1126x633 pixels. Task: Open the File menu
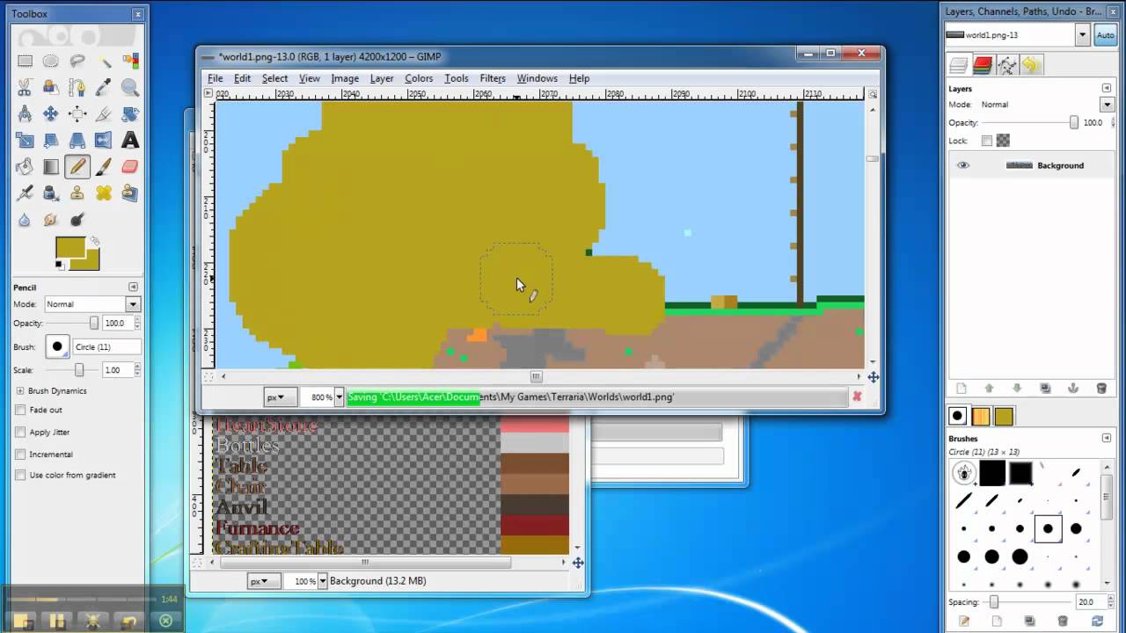click(x=215, y=78)
